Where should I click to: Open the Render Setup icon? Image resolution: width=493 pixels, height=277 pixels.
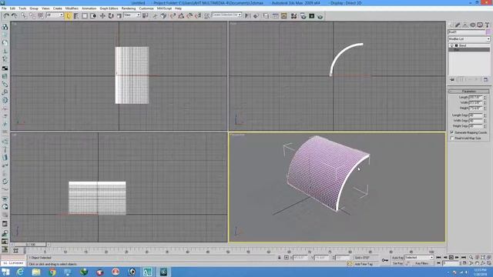pos(303,15)
